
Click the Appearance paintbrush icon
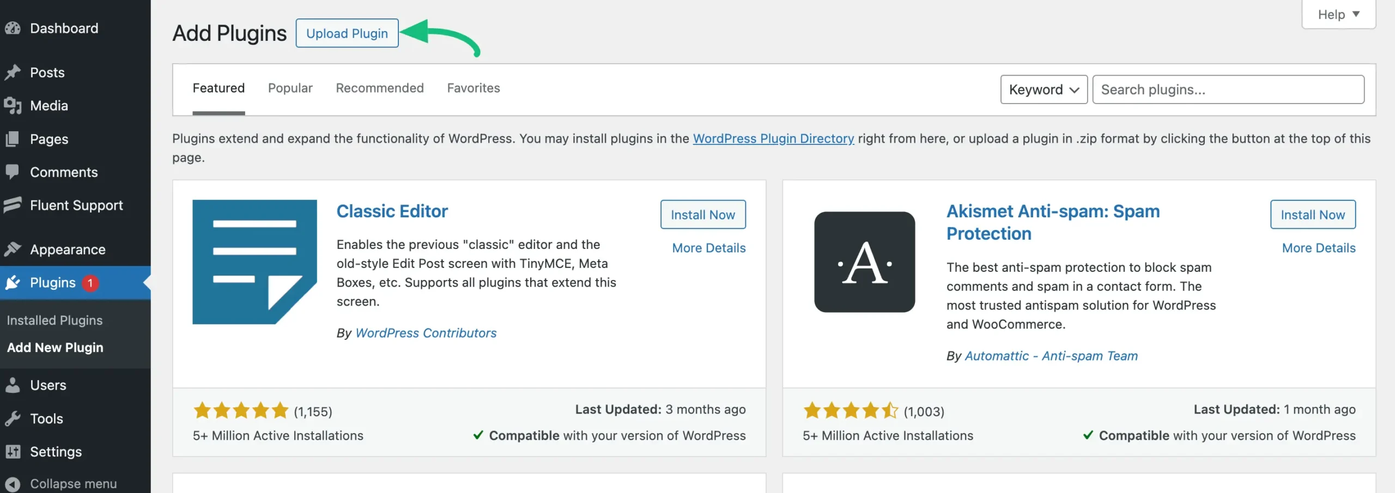pyautogui.click(x=13, y=249)
